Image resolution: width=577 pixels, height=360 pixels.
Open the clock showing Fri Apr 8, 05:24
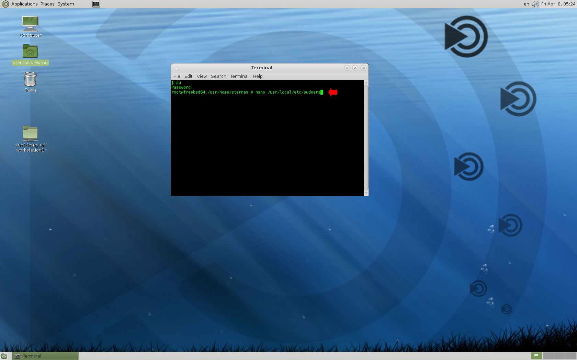pos(558,4)
